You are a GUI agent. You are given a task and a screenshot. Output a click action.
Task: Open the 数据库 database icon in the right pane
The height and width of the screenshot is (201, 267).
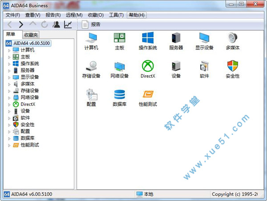pos(120,97)
